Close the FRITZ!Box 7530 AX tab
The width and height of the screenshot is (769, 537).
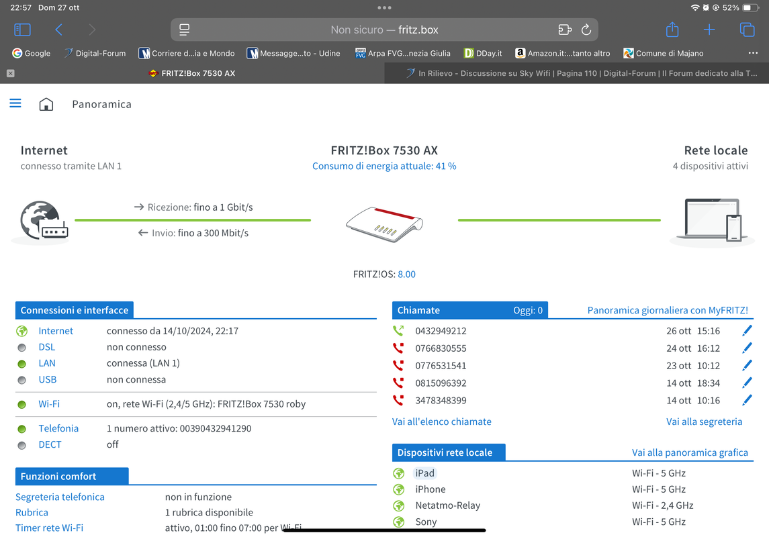(10, 73)
